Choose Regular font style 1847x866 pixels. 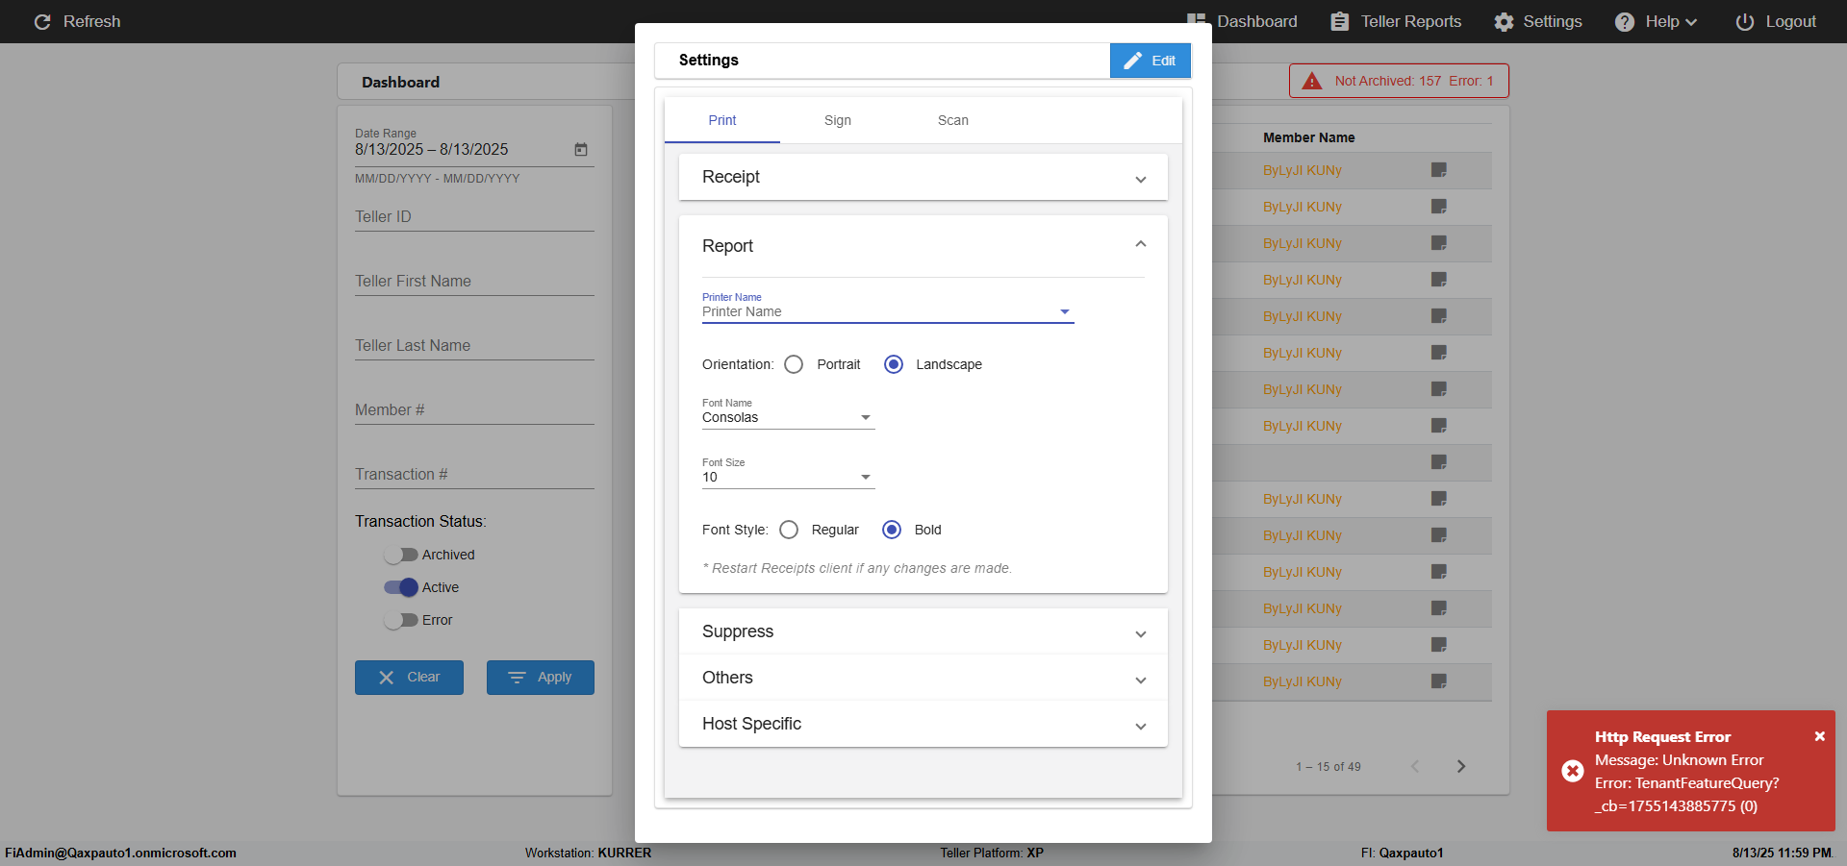click(x=789, y=530)
